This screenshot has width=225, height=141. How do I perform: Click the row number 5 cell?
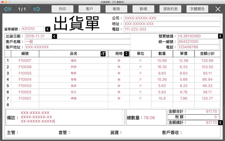point(8,86)
